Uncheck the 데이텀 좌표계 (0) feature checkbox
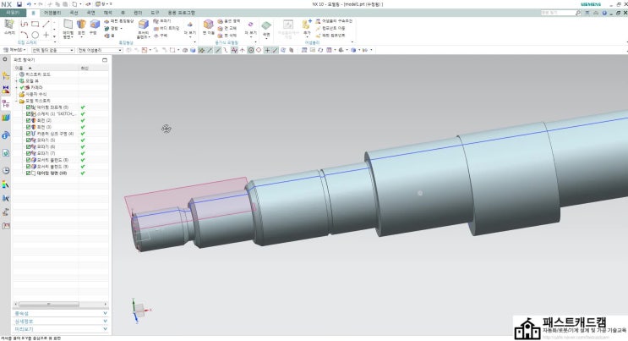 coord(29,107)
